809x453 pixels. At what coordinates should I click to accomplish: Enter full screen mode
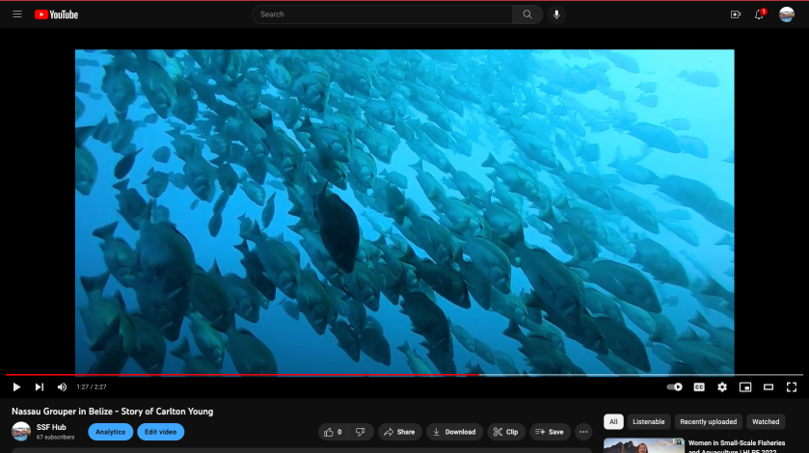point(792,386)
